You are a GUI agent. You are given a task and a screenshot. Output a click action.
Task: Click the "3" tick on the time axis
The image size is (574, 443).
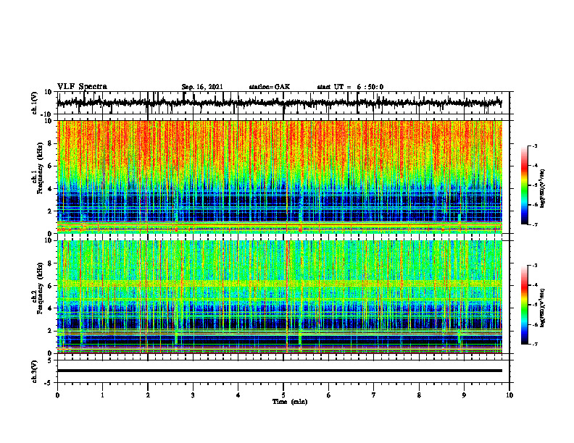[x=193, y=395]
